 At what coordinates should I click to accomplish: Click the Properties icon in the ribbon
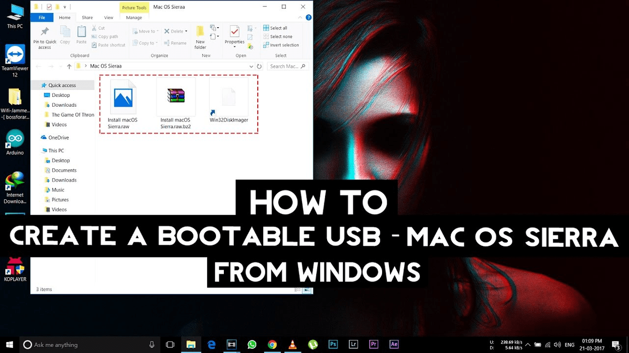[234, 31]
